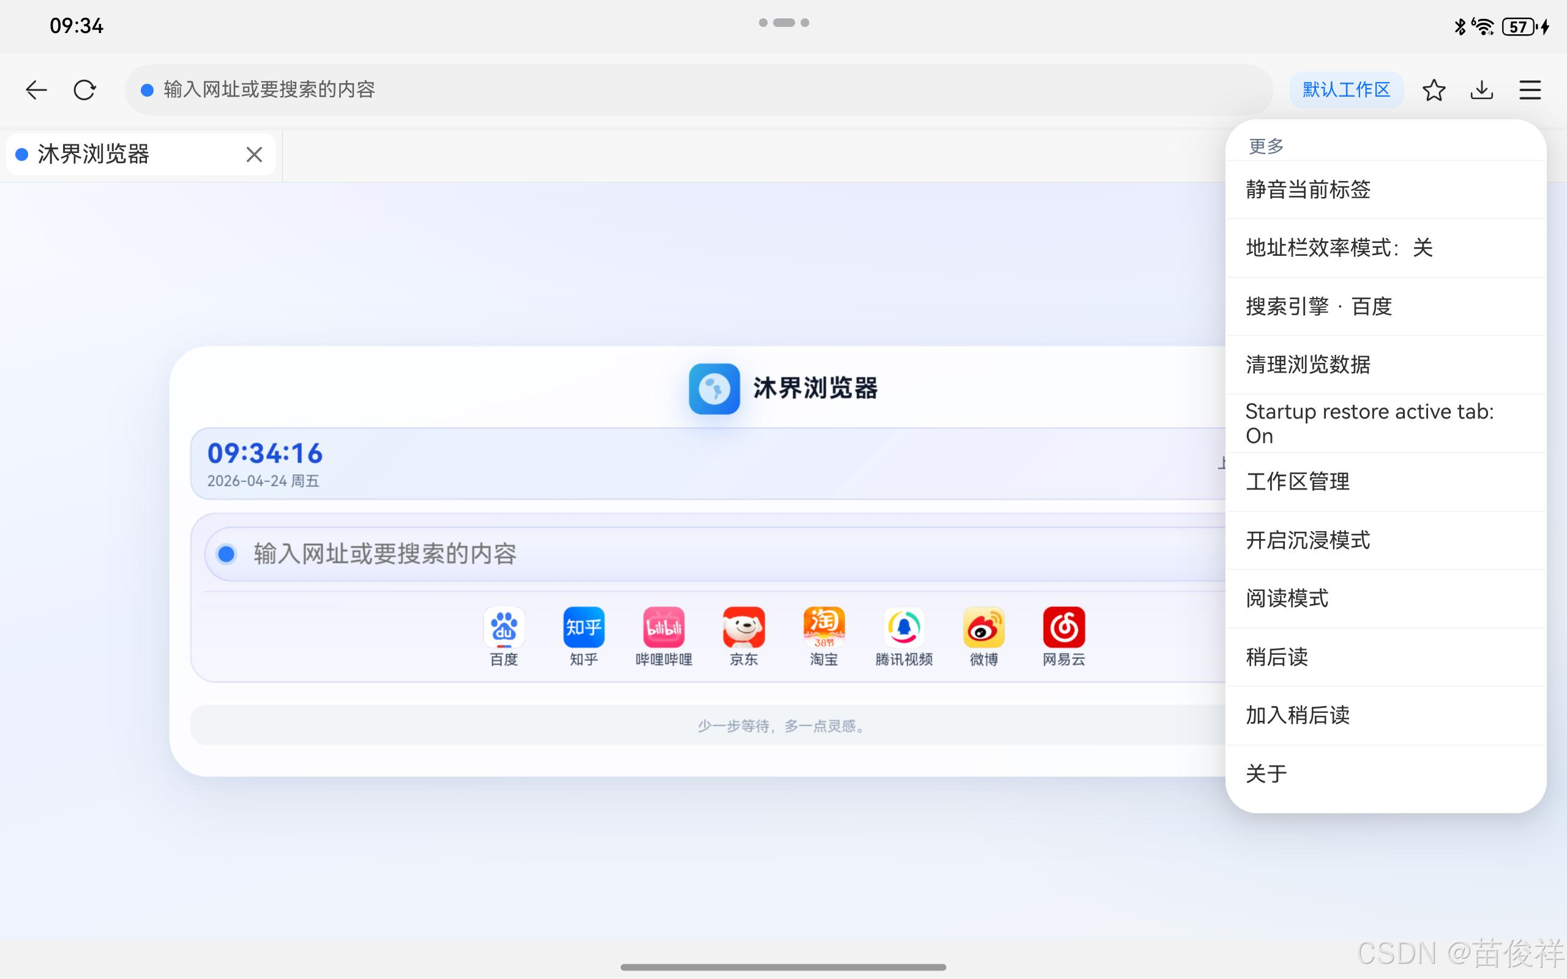The width and height of the screenshot is (1567, 979).
Task: Close the 沐界浏览器 tab
Action: tap(254, 154)
